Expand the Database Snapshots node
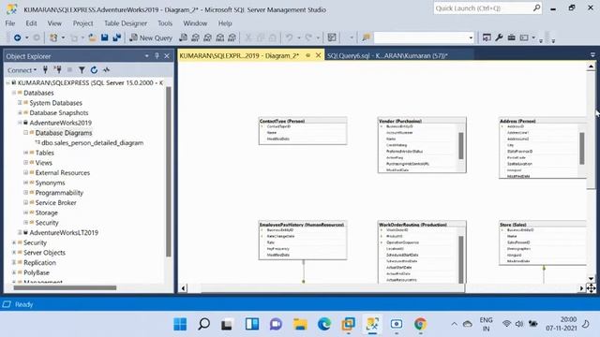 point(20,112)
